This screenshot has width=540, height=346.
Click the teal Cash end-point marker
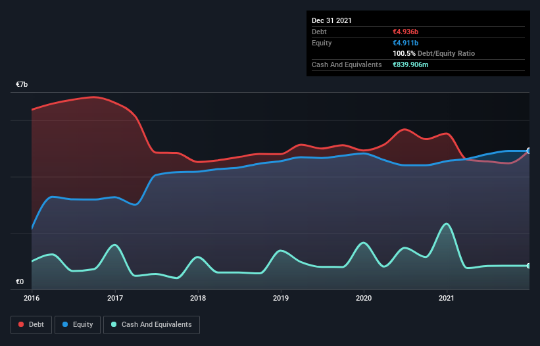click(529, 266)
